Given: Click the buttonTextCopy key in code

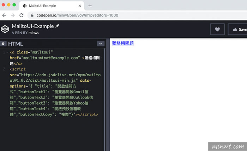Looking at the screenshot, I should coord(36,114).
